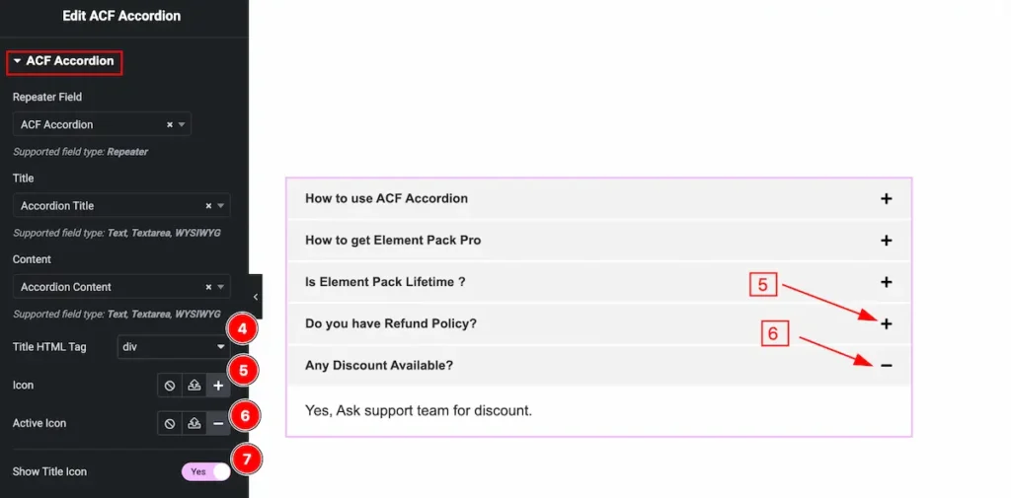Image resolution: width=1011 pixels, height=498 pixels.
Task: Upload SVG for Active Icon
Action: (x=194, y=423)
